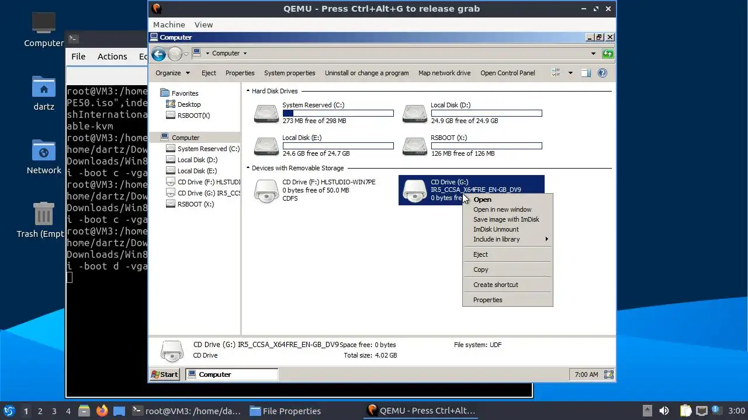Image resolution: width=748 pixels, height=420 pixels.
Task: Launch Firefox from the bottom panel
Action: coord(102,411)
